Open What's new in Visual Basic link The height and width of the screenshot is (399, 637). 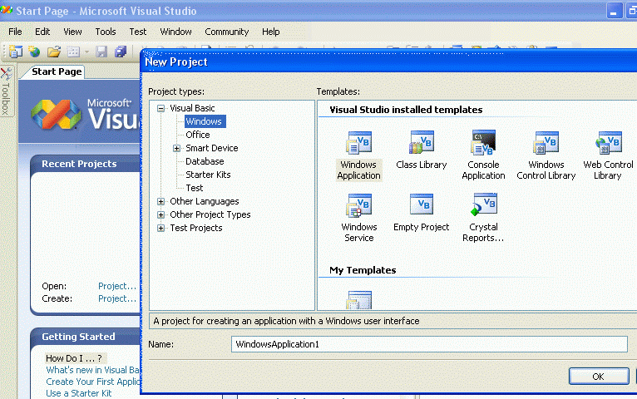pyautogui.click(x=92, y=370)
